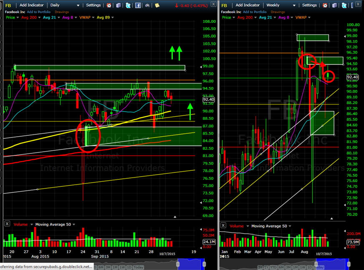Expand Avg 8 options in Weekly chart

pos(292,17)
